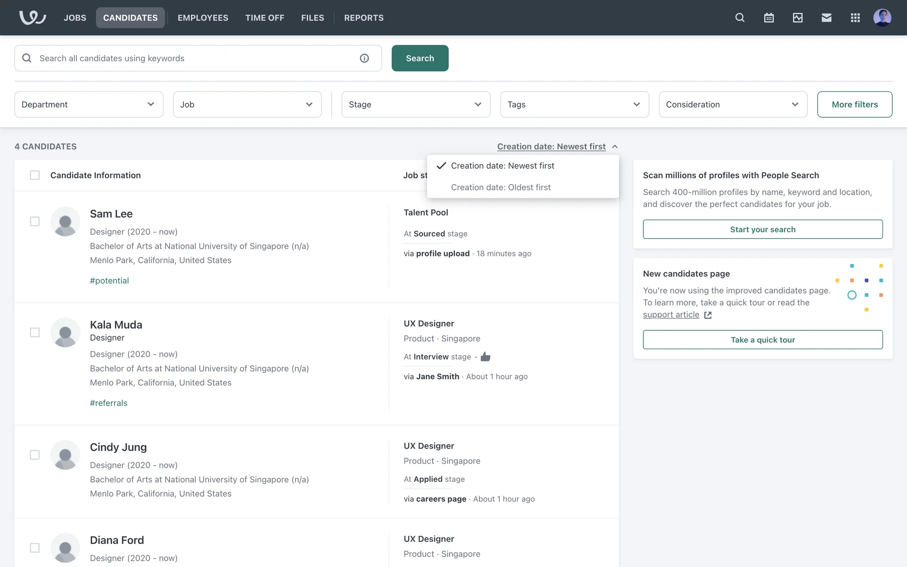This screenshot has width=907, height=567.
Task: Open the apps grid icon
Action: click(x=855, y=17)
